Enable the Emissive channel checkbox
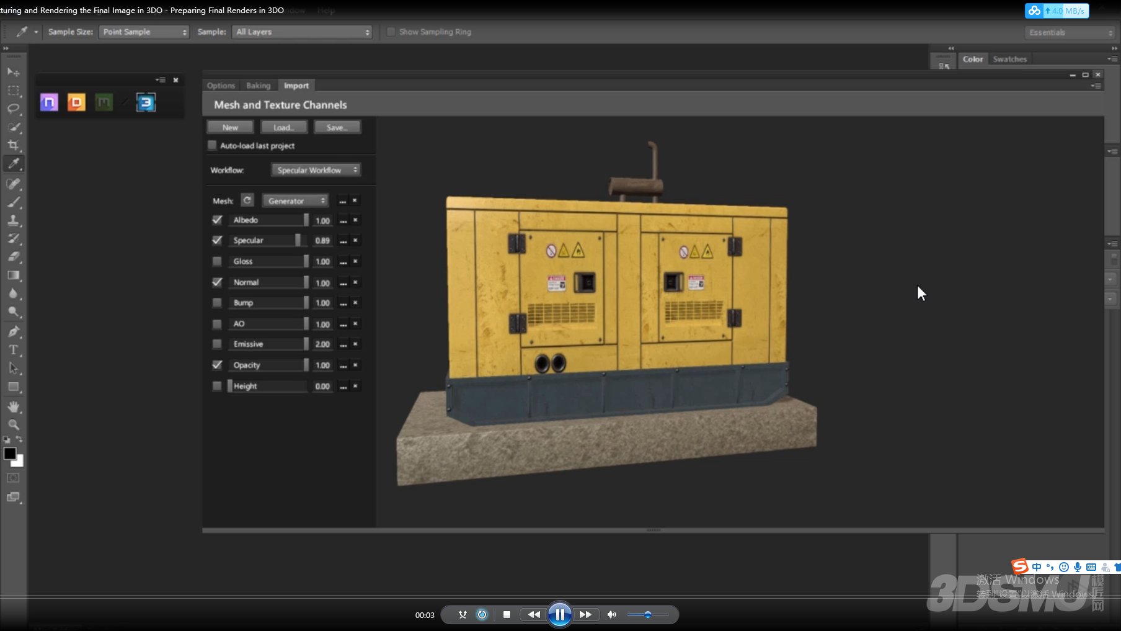 [x=217, y=344]
